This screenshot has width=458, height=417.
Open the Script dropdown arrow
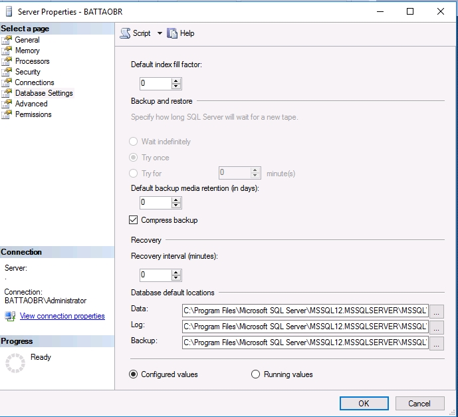160,33
